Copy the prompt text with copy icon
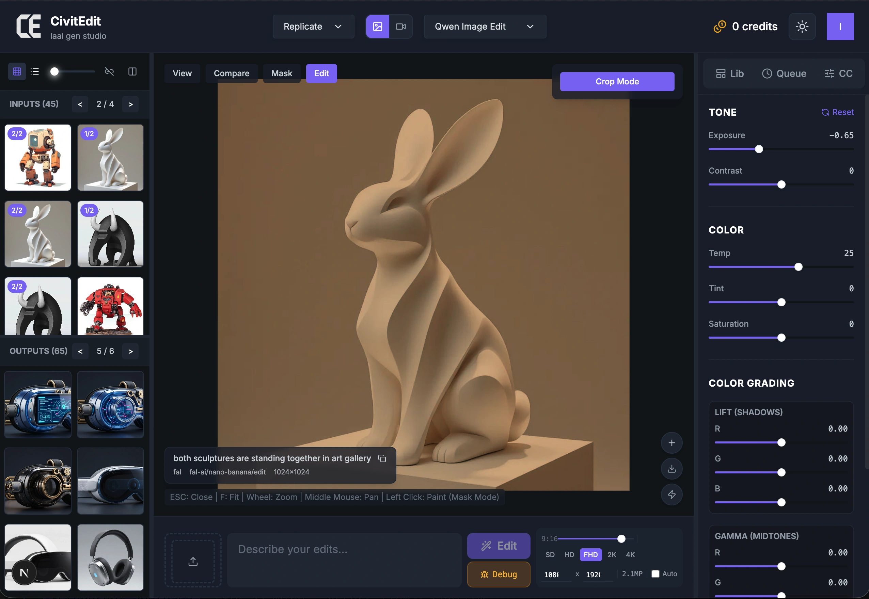The height and width of the screenshot is (599, 869). [382, 458]
